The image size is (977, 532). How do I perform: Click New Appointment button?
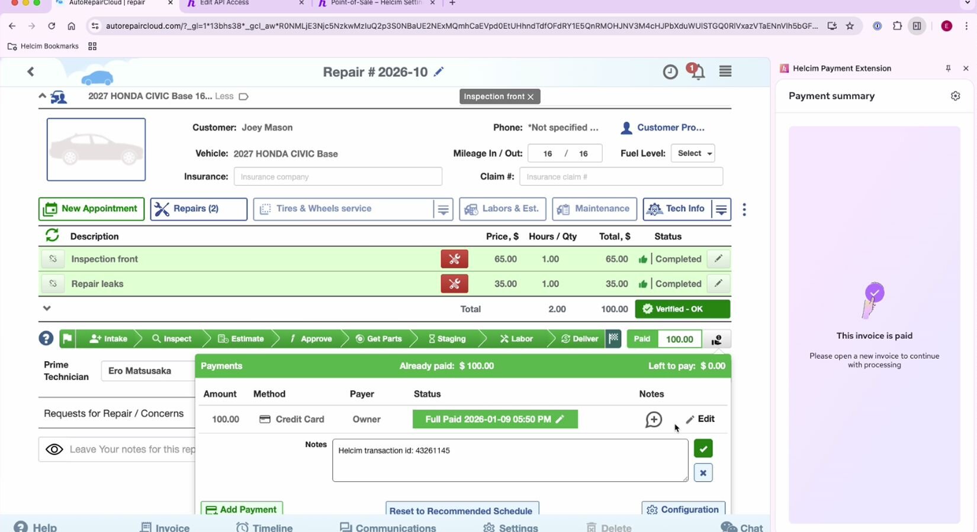[x=91, y=209]
